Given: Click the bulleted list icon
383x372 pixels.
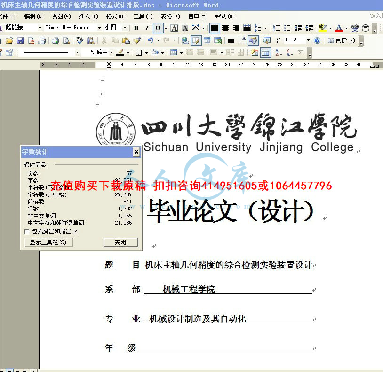Looking at the screenshot, I should pyautogui.click(x=287, y=28).
